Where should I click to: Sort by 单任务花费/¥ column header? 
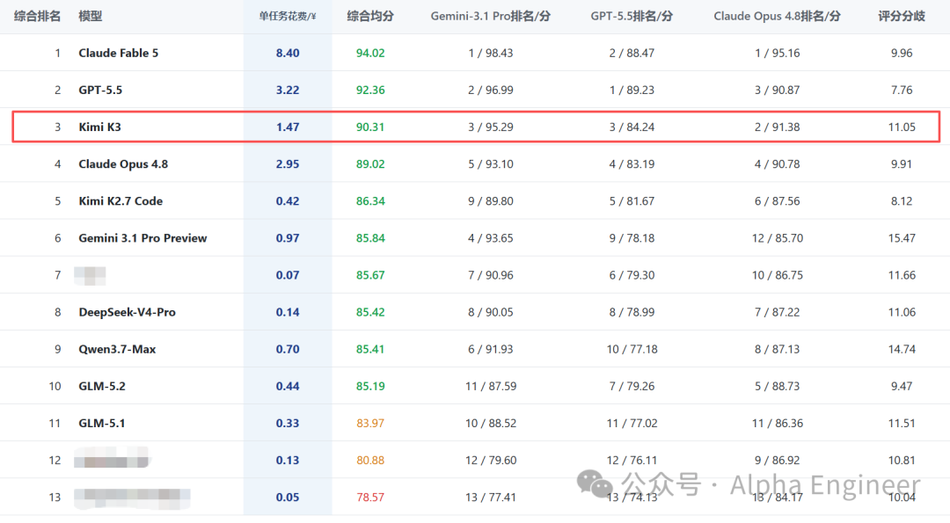(x=287, y=17)
